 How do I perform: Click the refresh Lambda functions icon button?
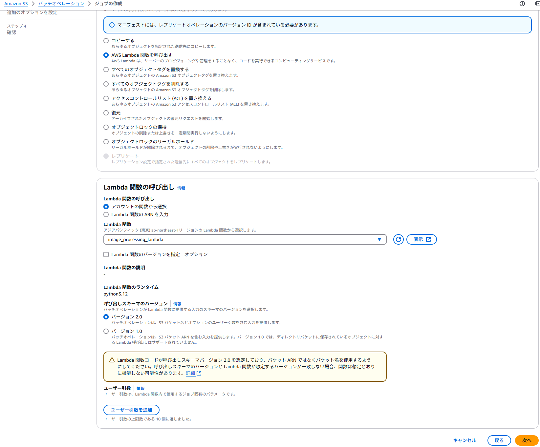(398, 239)
